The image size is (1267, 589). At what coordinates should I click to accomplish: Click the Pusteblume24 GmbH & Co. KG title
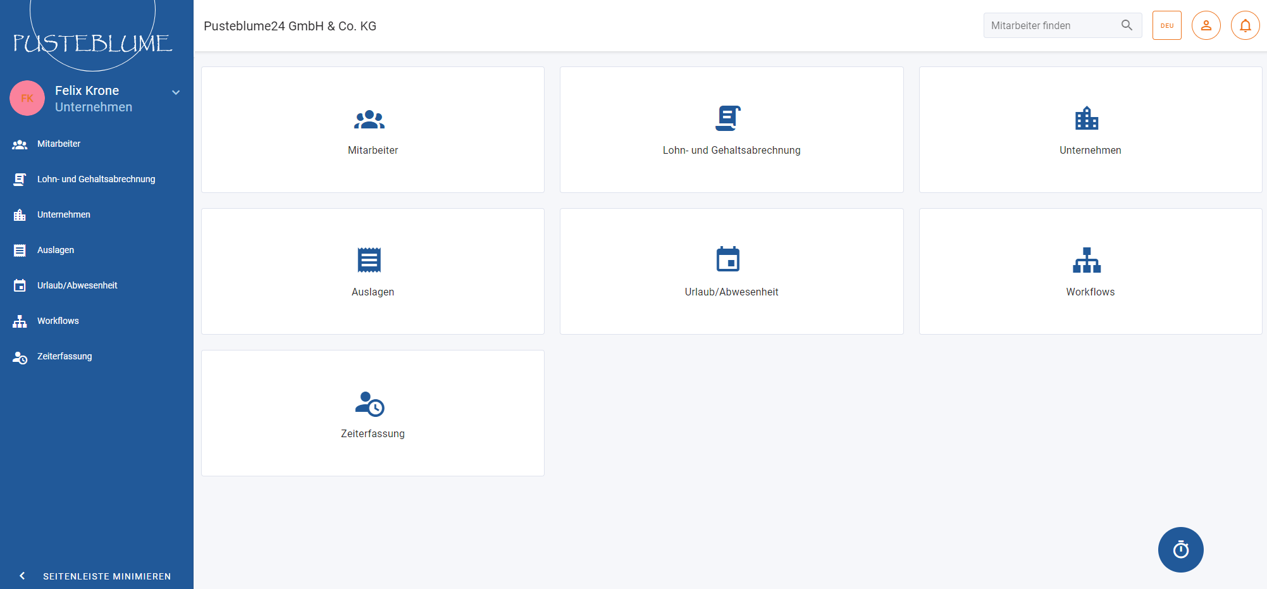click(x=290, y=26)
